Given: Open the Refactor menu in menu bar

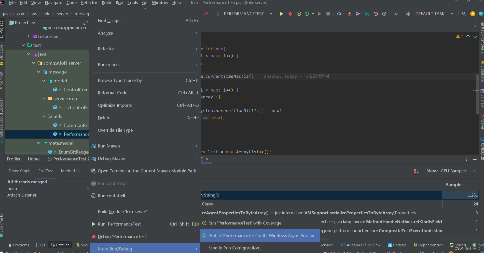Looking at the screenshot, I should click(89, 3).
